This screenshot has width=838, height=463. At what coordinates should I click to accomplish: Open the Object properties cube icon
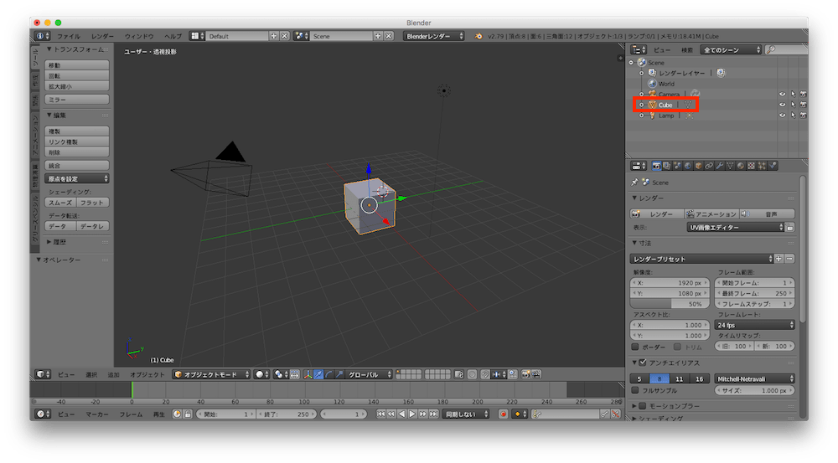tap(699, 166)
